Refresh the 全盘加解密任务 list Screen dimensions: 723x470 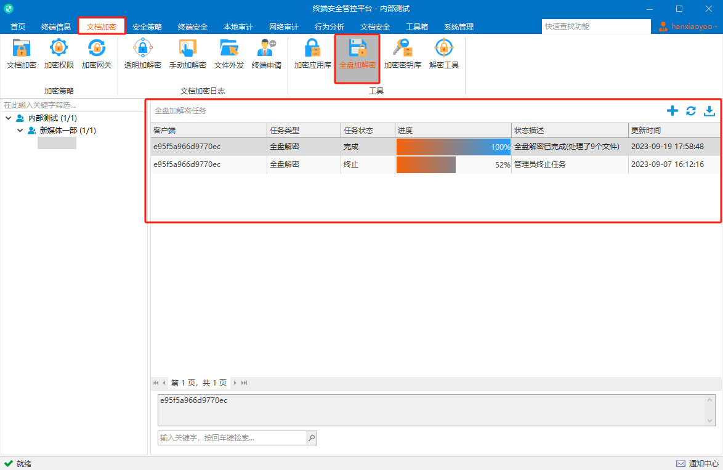point(691,111)
